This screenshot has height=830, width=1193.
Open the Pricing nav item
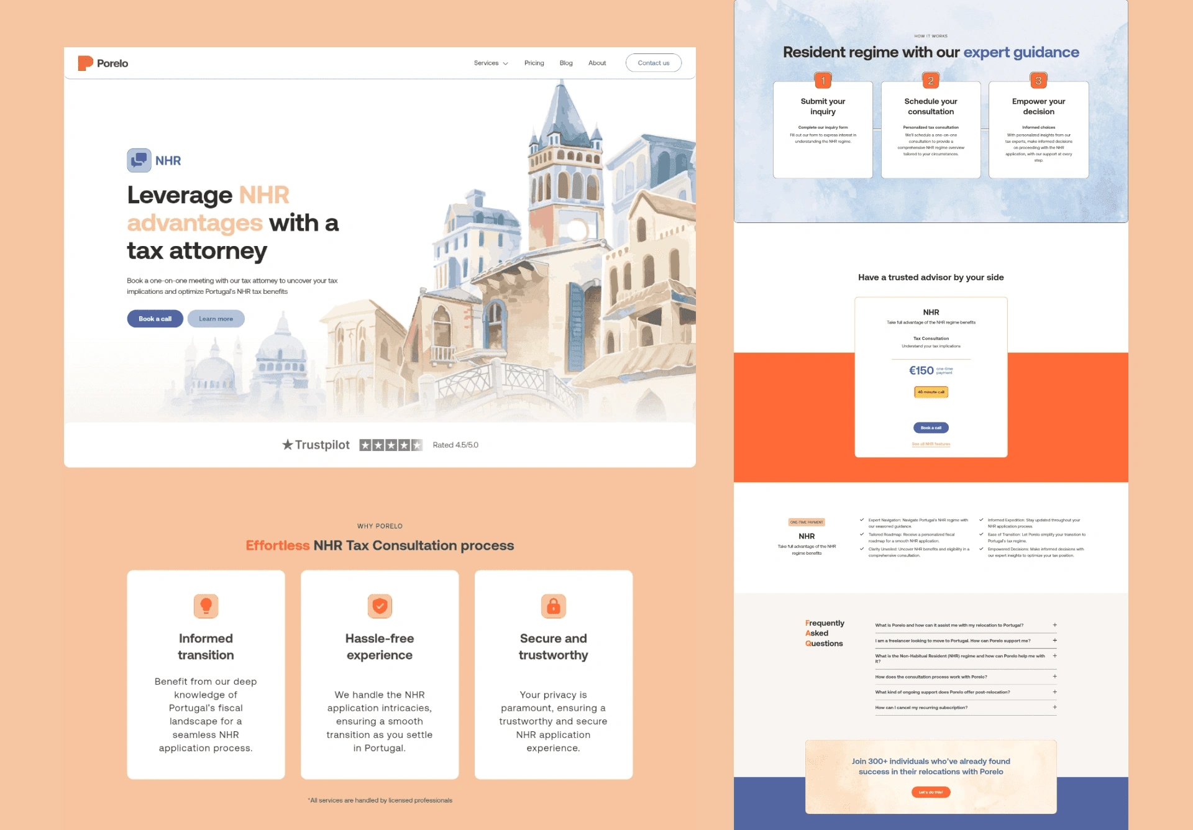[534, 63]
